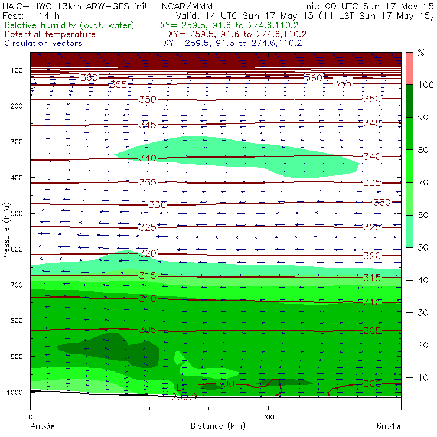The width and height of the screenshot is (437, 437).
Task: Click the "6n51w" end coordinate label
Action: pos(389,426)
